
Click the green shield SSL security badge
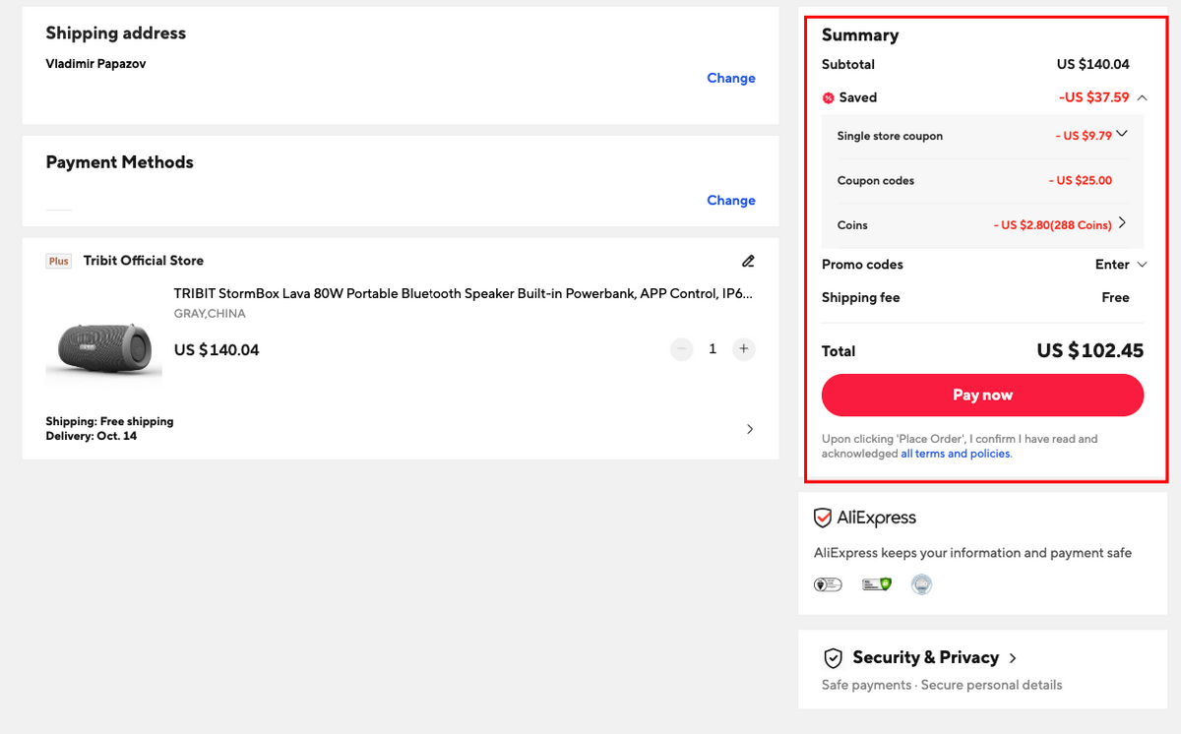pos(877,584)
